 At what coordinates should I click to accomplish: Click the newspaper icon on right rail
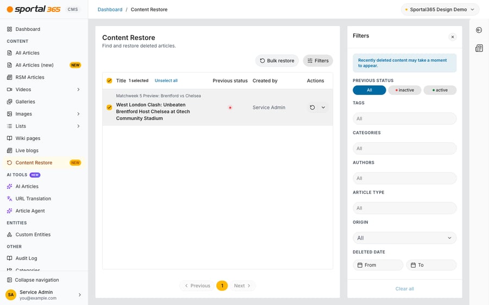tap(479, 48)
